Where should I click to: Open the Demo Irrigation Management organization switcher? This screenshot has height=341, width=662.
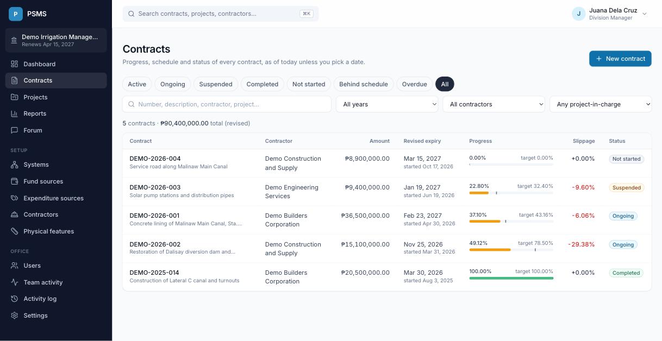click(x=56, y=40)
